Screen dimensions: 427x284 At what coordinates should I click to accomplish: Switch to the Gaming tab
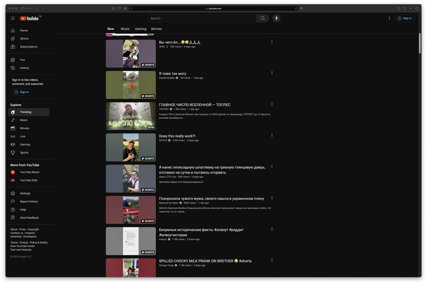tap(141, 29)
